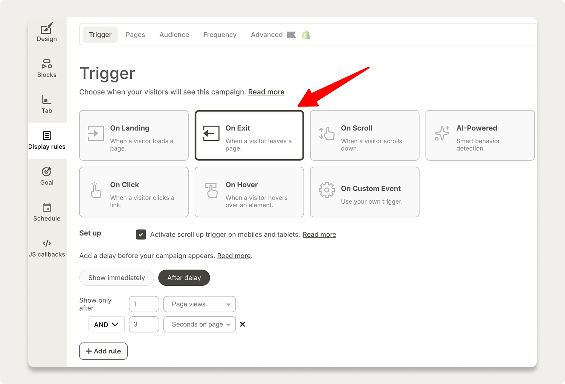
Task: Expand the AND condition selector
Action: coord(106,324)
